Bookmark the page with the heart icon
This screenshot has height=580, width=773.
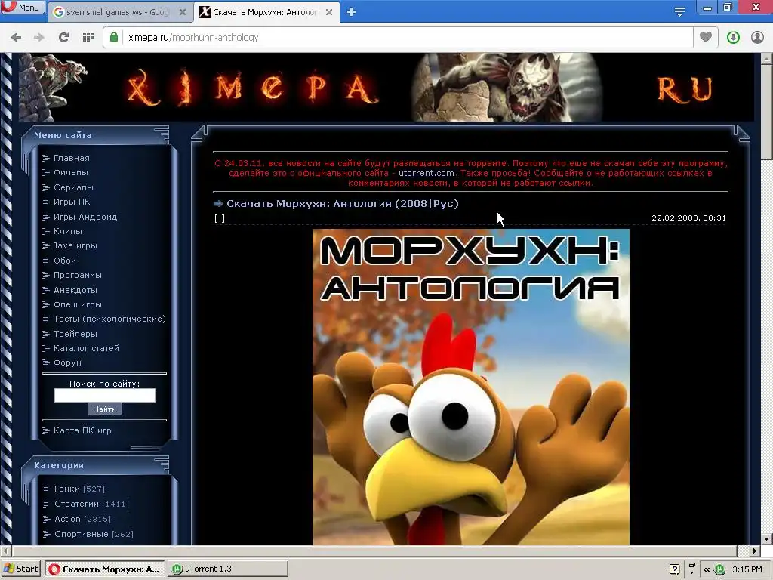(706, 37)
